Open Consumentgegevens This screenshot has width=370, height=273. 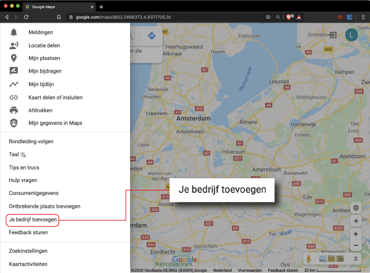click(34, 193)
